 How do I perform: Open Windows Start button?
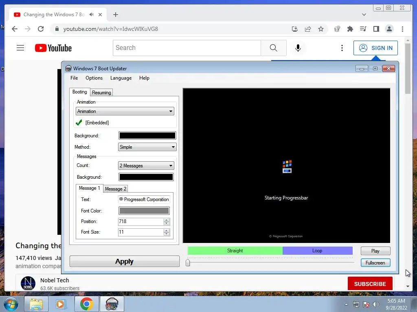point(11,304)
